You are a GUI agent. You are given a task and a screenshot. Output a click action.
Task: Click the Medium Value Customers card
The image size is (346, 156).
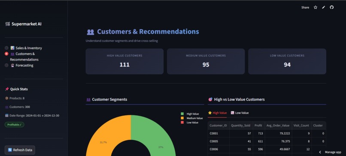pyautogui.click(x=206, y=61)
